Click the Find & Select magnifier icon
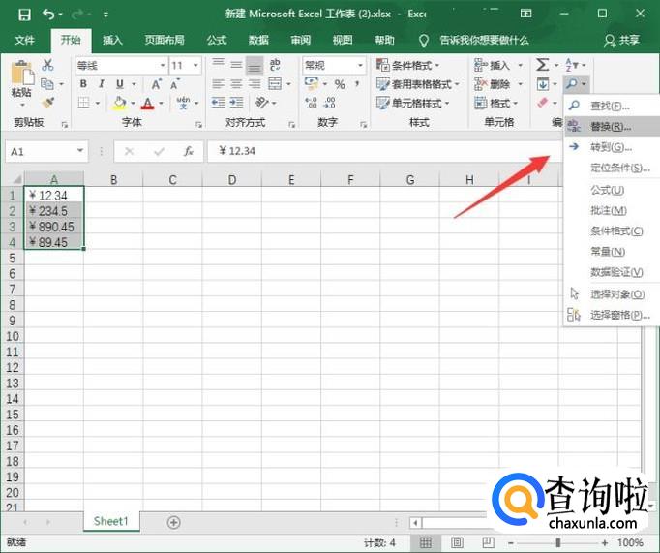Viewport: 660px width, 553px height. point(572,84)
